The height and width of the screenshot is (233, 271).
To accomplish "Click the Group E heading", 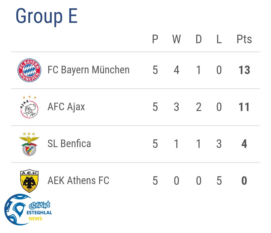I will coord(46,16).
